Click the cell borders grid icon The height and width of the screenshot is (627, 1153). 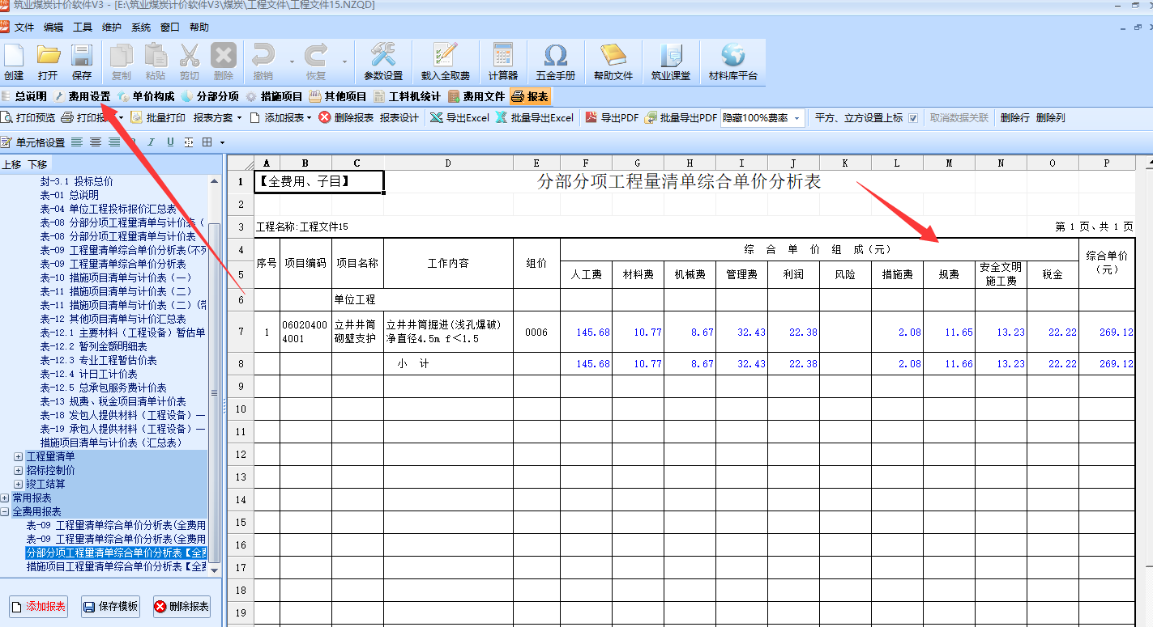207,142
